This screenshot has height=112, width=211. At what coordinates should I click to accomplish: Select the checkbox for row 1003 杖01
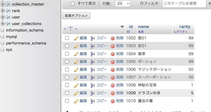pyautogui.click(x=67, y=46)
